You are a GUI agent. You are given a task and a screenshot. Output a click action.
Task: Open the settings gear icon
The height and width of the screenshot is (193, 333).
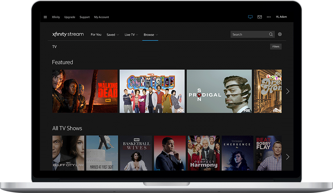[x=280, y=34]
